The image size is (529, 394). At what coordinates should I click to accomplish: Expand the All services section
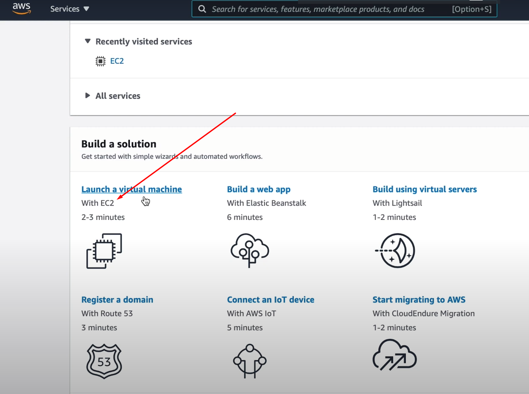pos(88,96)
